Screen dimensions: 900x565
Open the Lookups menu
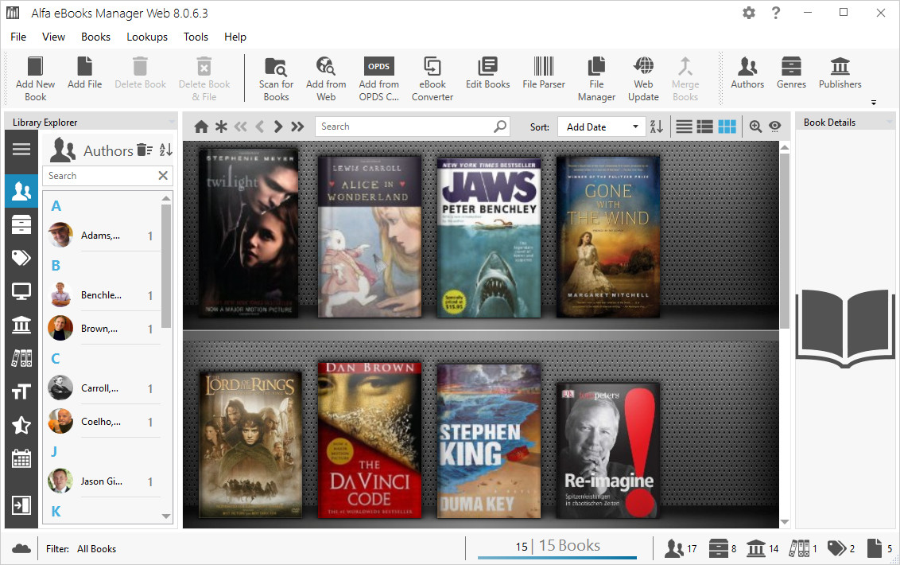[x=147, y=37]
